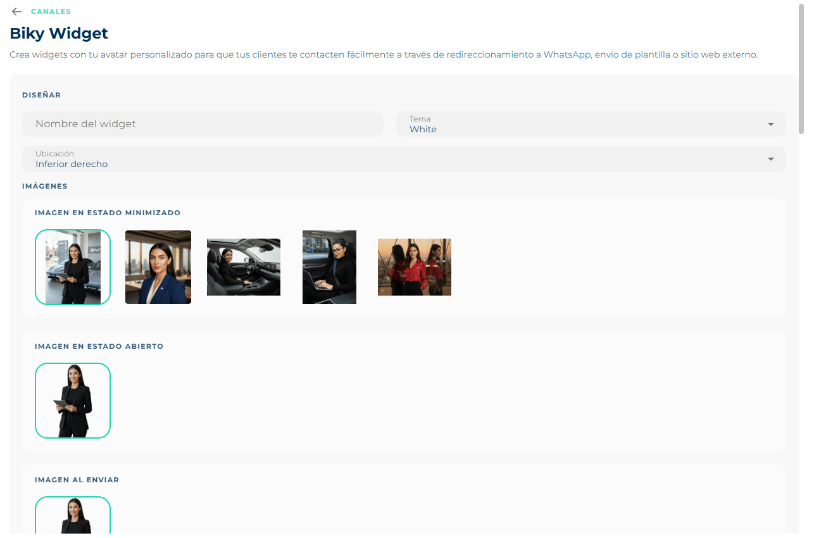Click the page vertical scrollbar

click(802, 70)
